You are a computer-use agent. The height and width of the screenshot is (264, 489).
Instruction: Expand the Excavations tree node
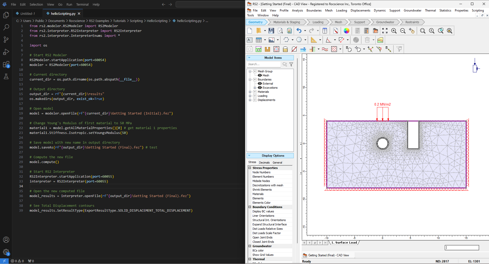click(255, 88)
